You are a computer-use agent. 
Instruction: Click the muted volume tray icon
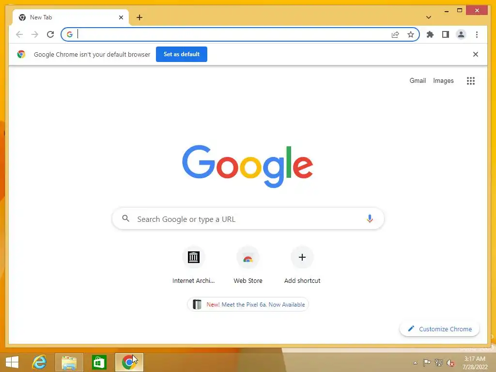[450, 363]
